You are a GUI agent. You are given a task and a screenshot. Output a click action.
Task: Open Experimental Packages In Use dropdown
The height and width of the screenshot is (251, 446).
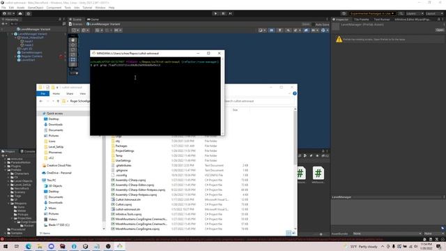[x=371, y=13]
